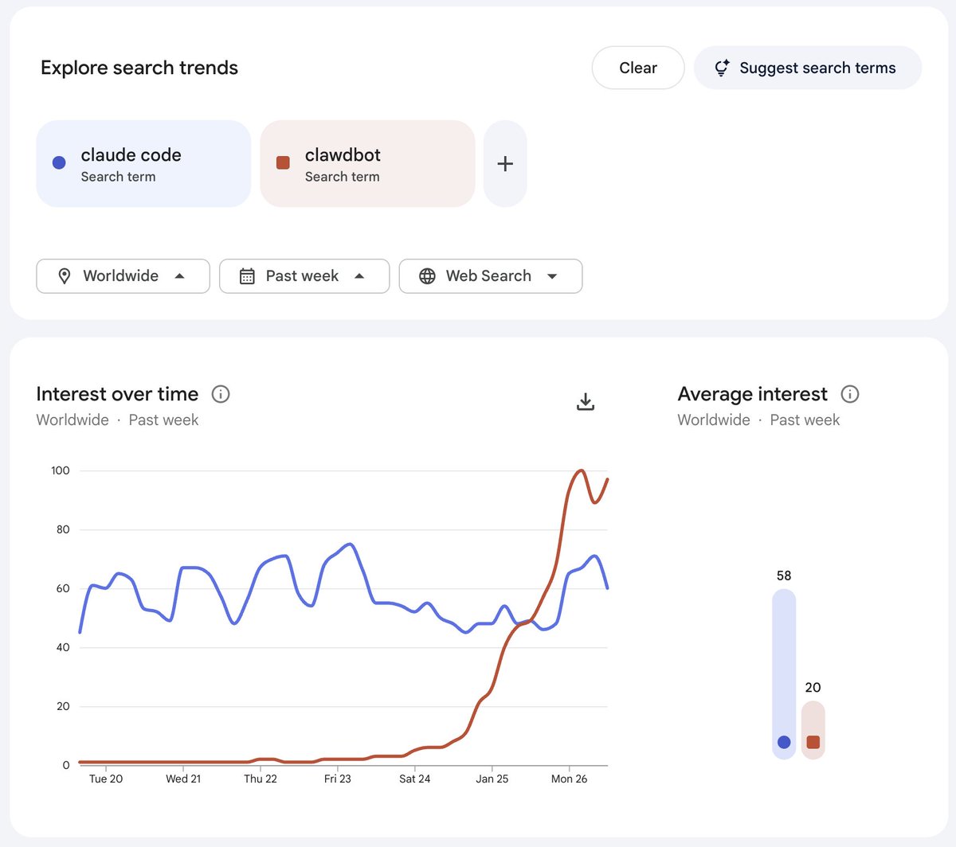Click the calendar icon in Past week filter
956x847 pixels.
[248, 275]
